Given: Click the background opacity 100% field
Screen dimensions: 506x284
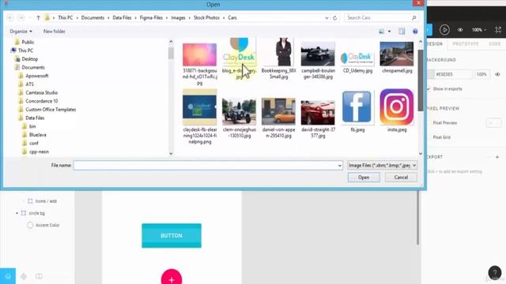Looking at the screenshot, I should pyautogui.click(x=482, y=74).
